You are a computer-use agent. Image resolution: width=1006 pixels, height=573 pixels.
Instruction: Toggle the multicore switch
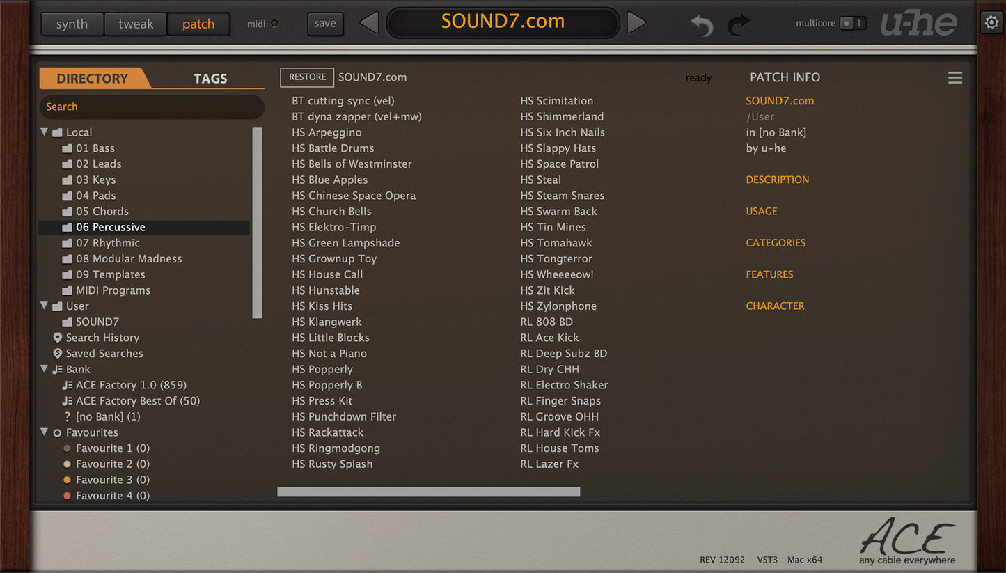[853, 23]
